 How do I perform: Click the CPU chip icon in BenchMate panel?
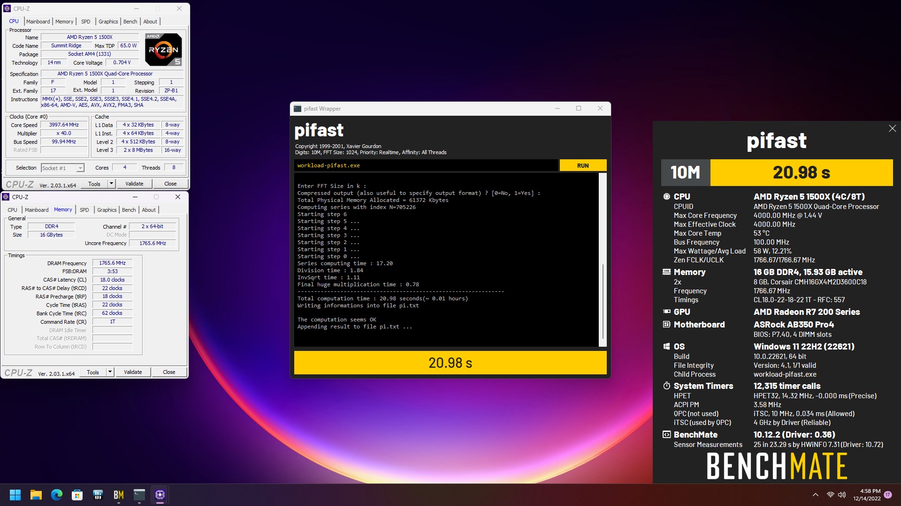point(666,197)
